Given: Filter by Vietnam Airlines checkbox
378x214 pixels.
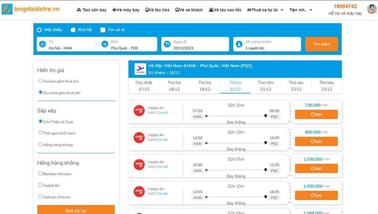Looking at the screenshot, I should point(40,196).
